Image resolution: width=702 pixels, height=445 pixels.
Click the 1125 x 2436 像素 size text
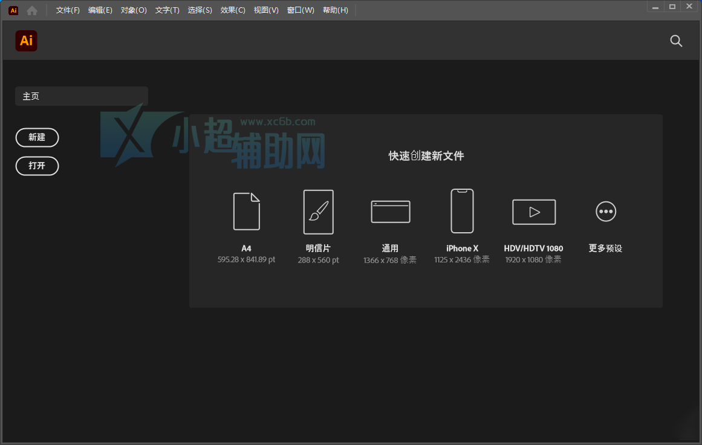tap(462, 259)
